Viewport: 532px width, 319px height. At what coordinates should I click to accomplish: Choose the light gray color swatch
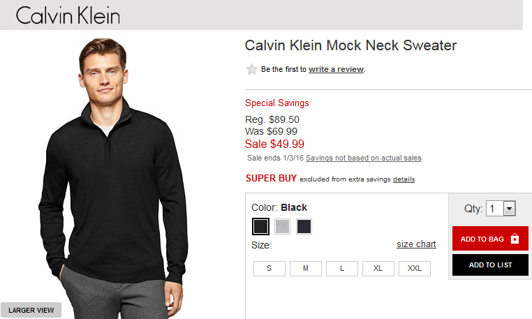click(282, 226)
